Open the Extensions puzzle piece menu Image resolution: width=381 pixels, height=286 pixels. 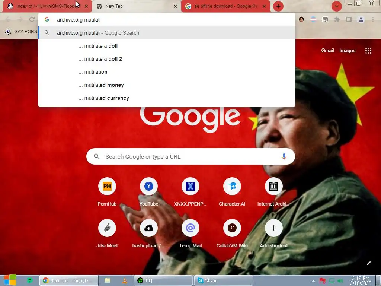337,19
